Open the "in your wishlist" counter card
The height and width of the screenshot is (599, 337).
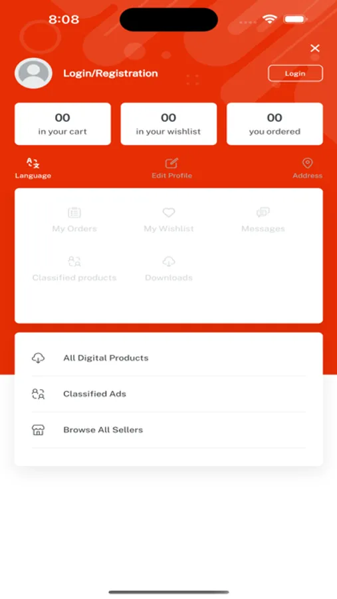click(x=169, y=124)
